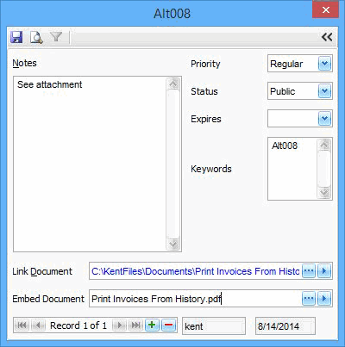345x347 pixels.
Task: Go to previous record arrow
Action: coord(37,325)
